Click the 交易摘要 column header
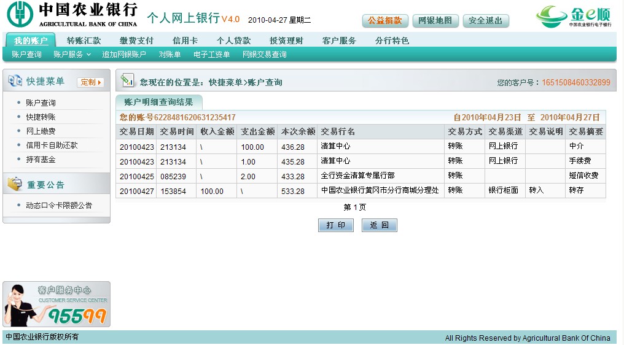This screenshot has height=345, width=624. [x=586, y=132]
